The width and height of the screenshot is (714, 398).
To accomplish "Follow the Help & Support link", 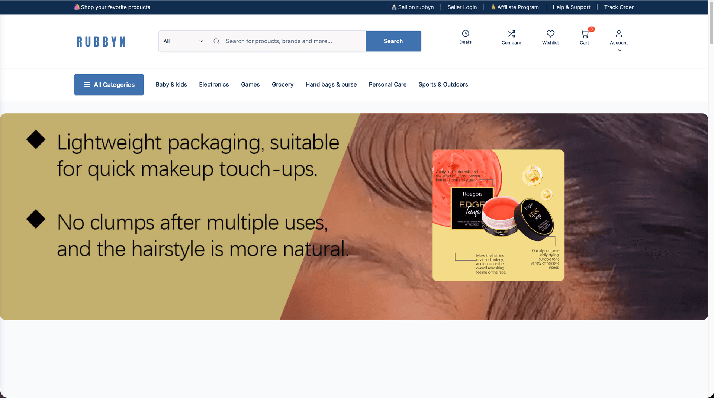I will point(571,7).
